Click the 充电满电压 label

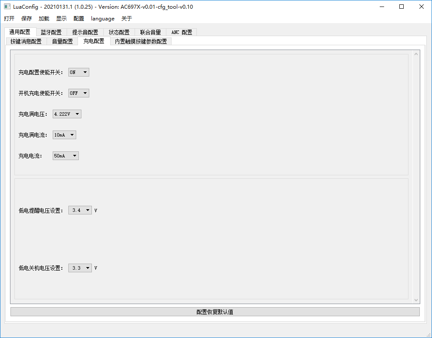pos(33,114)
